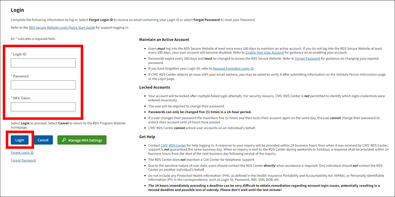395x197 pixels.
Task: Open the Enable Your User Account link
Action: point(265,53)
